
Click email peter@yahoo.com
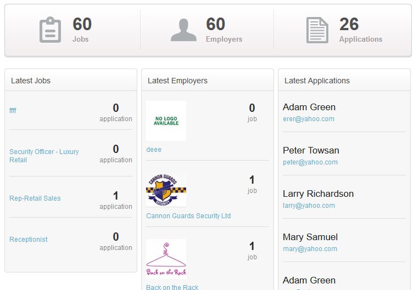coord(310,162)
